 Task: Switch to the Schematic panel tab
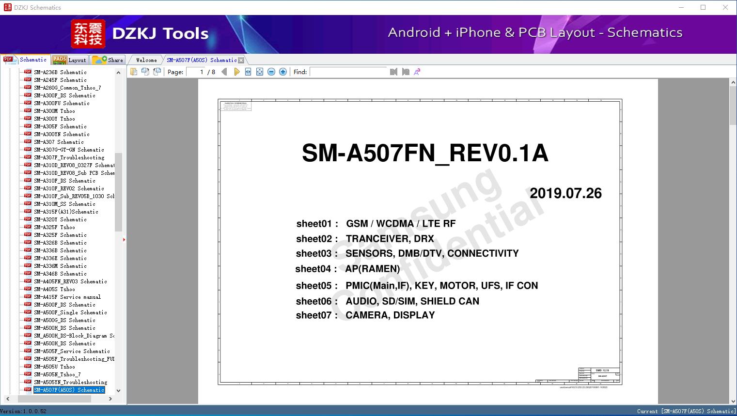point(25,60)
